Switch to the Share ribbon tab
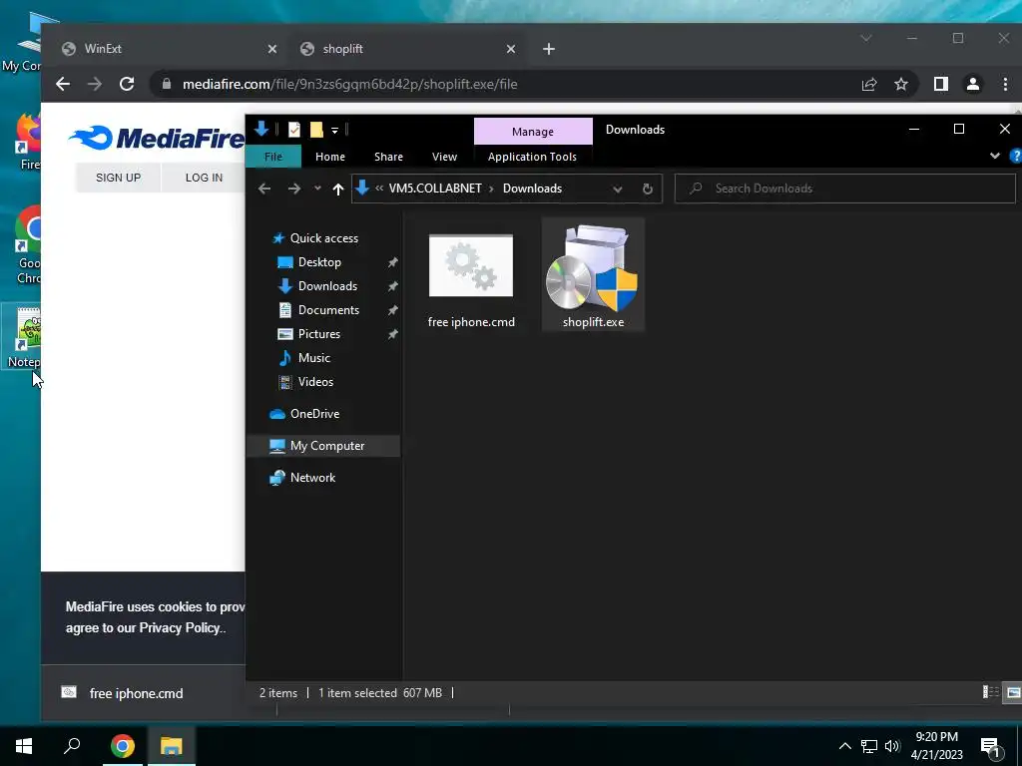This screenshot has width=1022, height=766. (388, 157)
